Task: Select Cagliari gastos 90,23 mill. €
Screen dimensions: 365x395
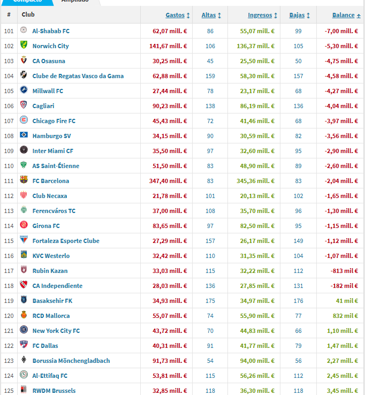Action: pos(170,106)
